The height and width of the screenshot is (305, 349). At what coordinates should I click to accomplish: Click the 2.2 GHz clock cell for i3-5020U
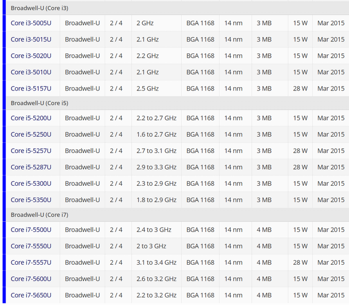157,56
